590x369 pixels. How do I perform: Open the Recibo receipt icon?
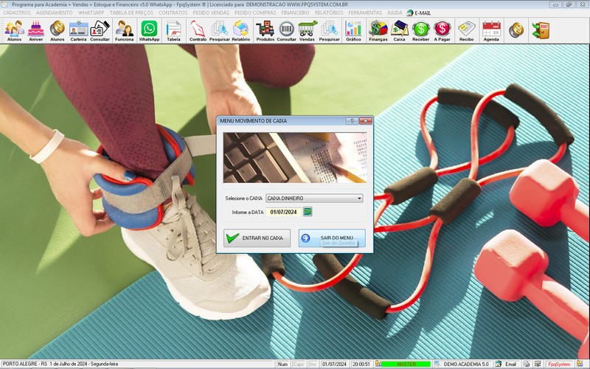pos(467,31)
